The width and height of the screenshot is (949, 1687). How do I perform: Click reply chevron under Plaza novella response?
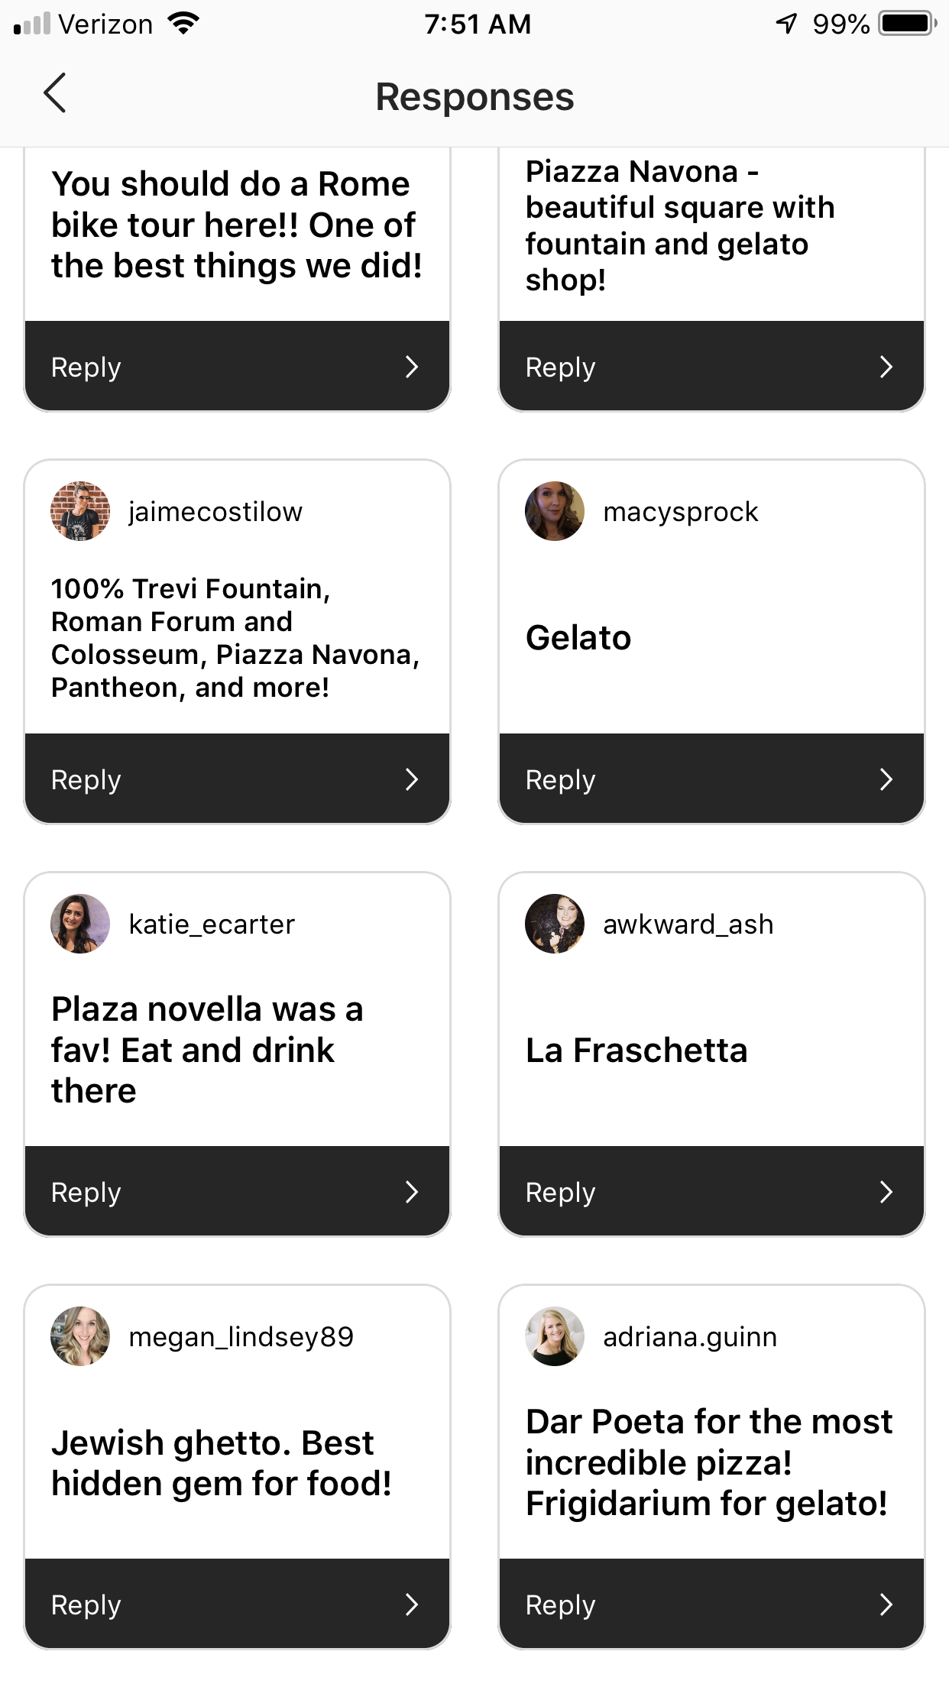tap(412, 1192)
